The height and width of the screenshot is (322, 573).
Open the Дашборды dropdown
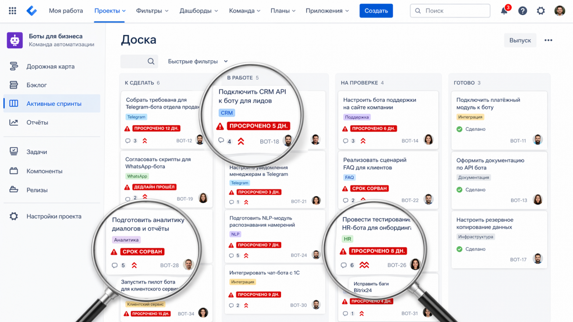[198, 11]
